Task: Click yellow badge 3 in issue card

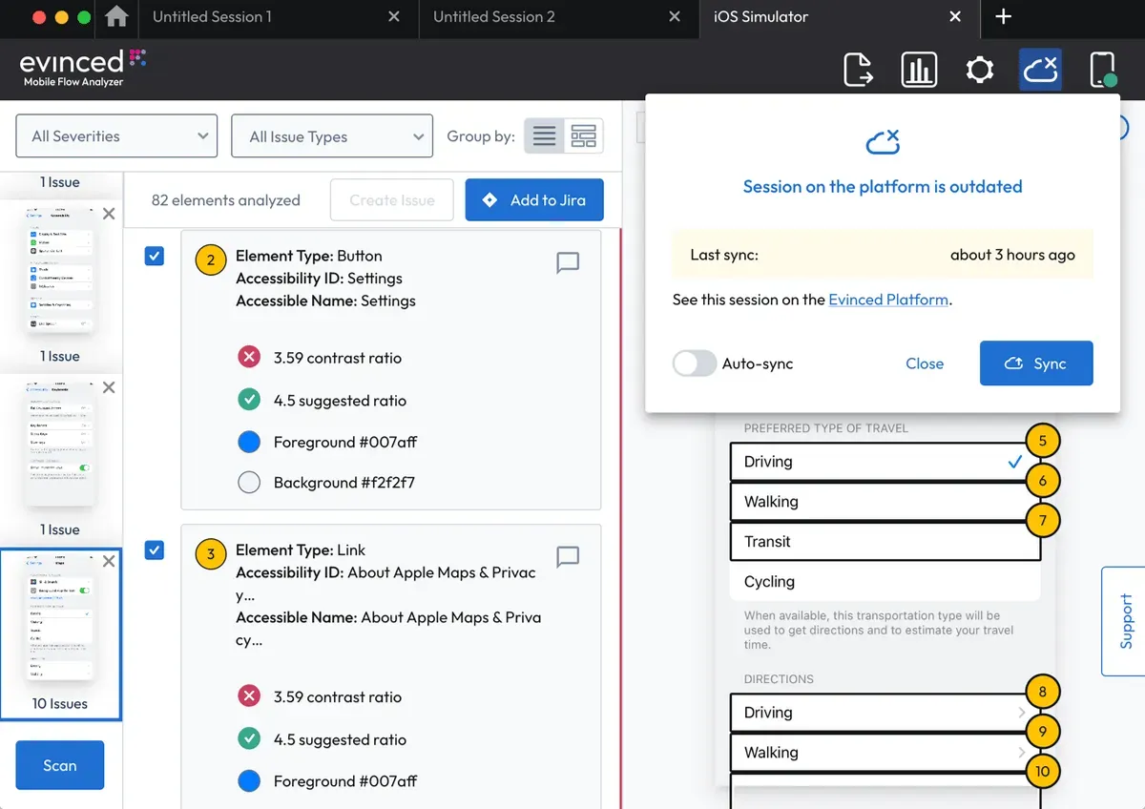Action: (x=211, y=553)
